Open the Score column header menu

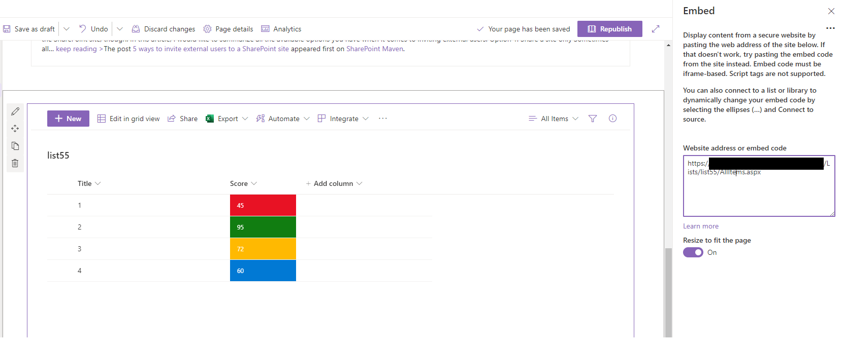(243, 183)
